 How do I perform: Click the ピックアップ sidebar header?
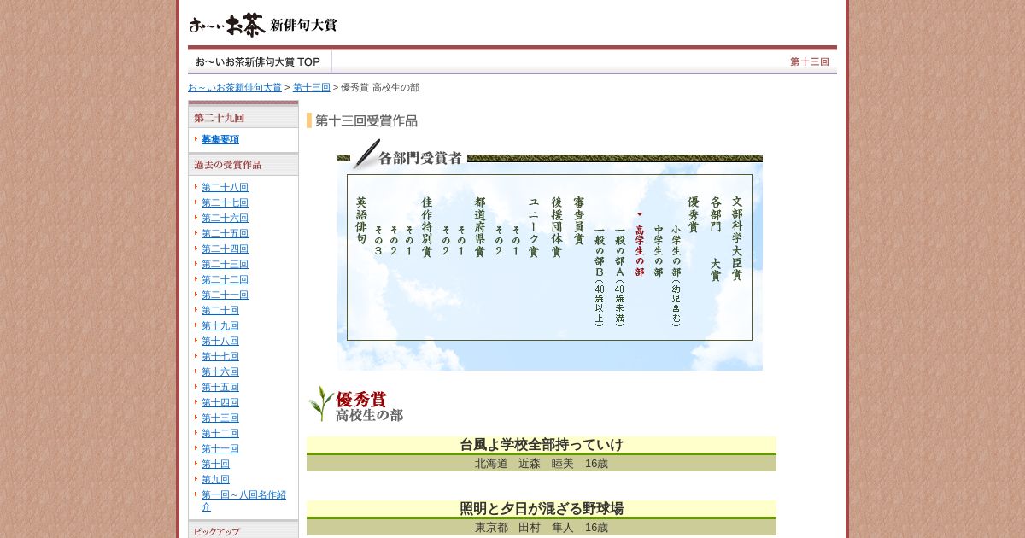coord(243,531)
